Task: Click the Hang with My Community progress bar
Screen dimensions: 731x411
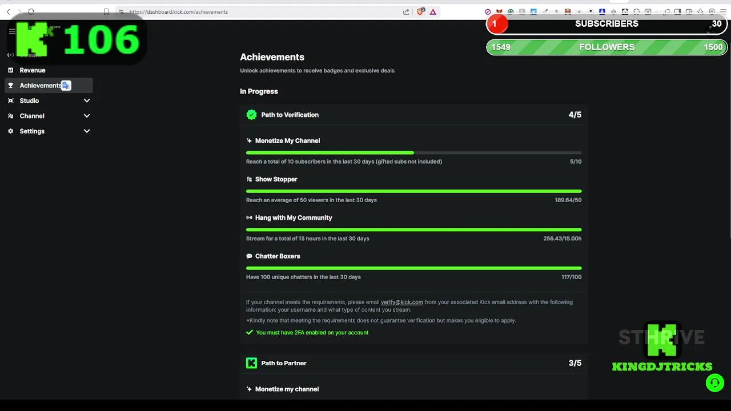Action: [414, 229]
